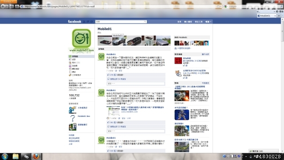
Task: Click comment box under 33 comments
Action: pyautogui.click(x=136, y=131)
